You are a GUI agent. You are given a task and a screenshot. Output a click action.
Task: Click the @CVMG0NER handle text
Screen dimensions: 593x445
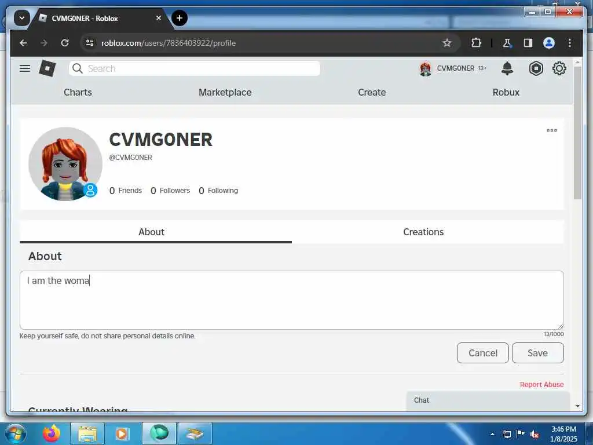click(x=130, y=158)
